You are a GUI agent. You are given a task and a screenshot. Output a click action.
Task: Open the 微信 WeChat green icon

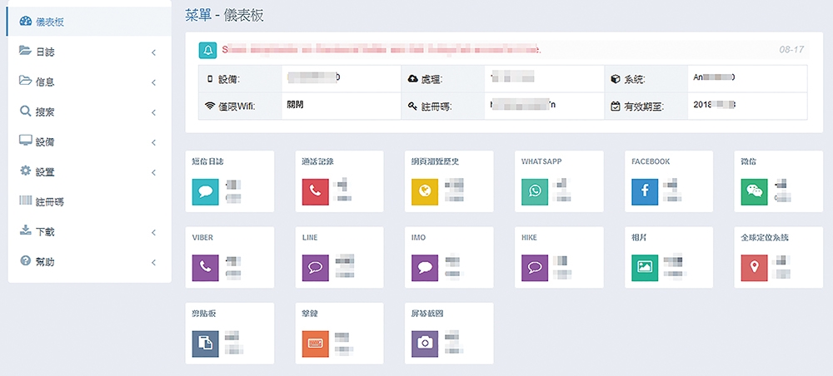755,191
